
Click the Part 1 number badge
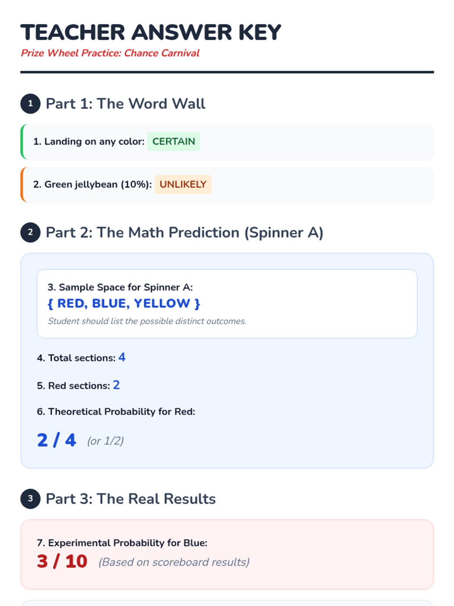tap(30, 104)
